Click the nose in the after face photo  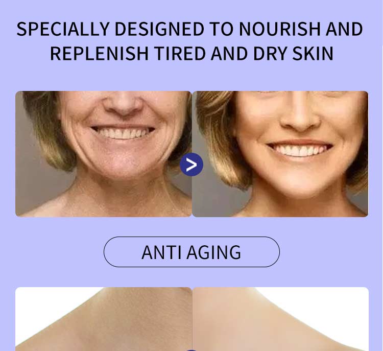pyautogui.click(x=300, y=113)
